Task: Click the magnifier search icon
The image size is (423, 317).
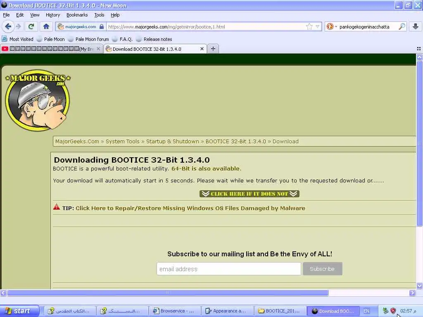Action: [402, 26]
